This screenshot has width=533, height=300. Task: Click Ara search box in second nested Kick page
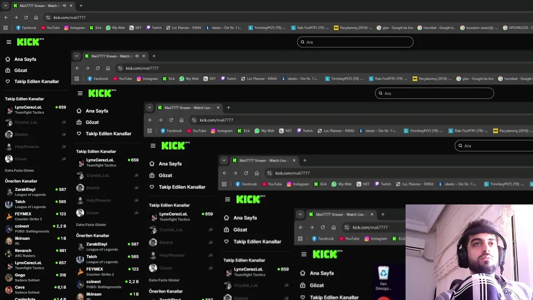[x=434, y=93]
